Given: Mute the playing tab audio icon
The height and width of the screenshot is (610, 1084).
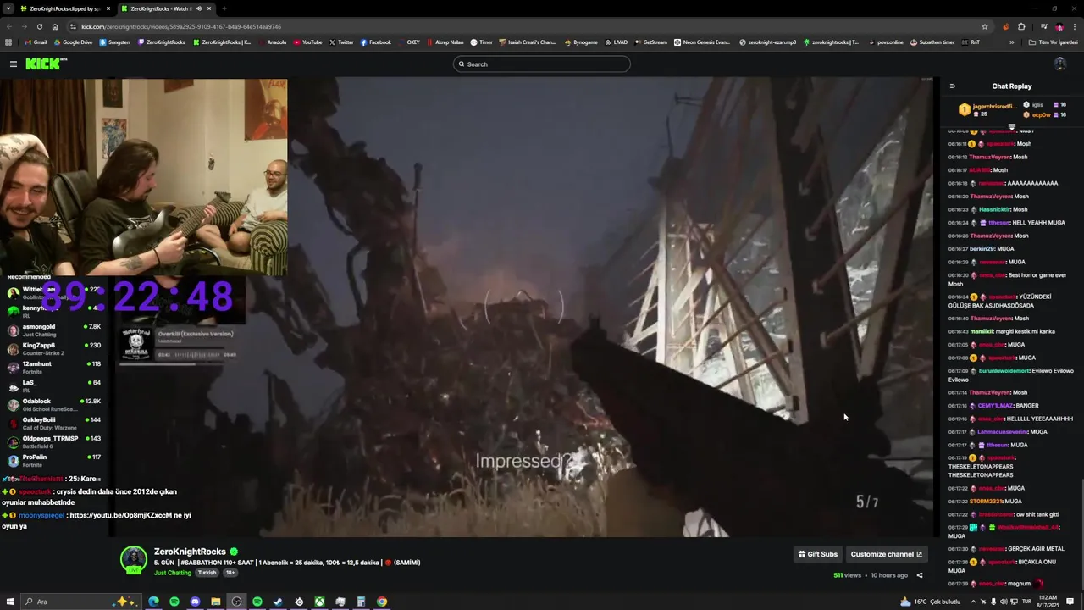Looking at the screenshot, I should pyautogui.click(x=199, y=8).
